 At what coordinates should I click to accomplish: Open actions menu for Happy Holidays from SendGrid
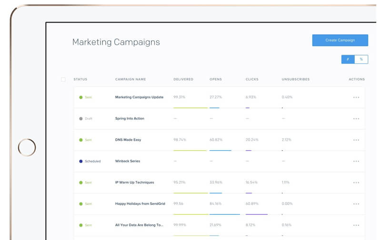pos(356,204)
